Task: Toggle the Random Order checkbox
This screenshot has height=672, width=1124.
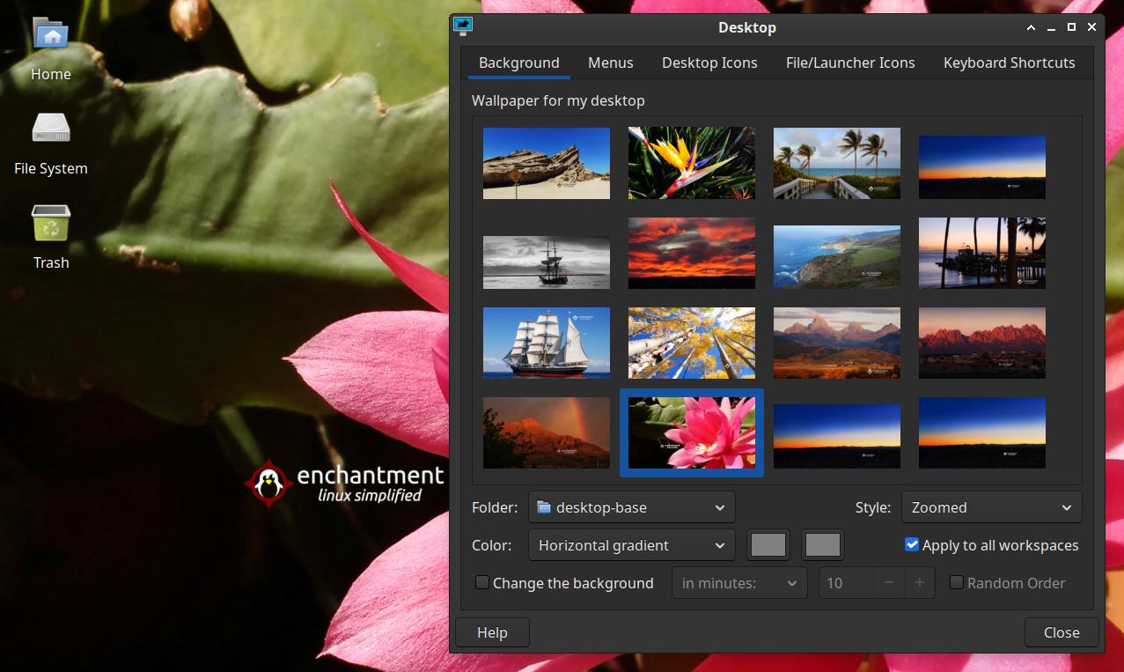Action: coord(957,582)
